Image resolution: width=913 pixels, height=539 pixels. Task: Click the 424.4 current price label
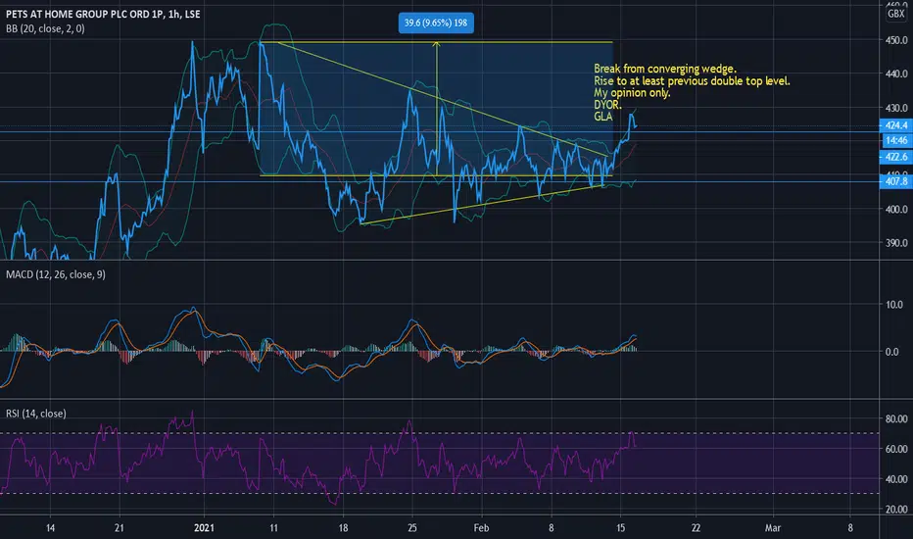tap(895, 125)
